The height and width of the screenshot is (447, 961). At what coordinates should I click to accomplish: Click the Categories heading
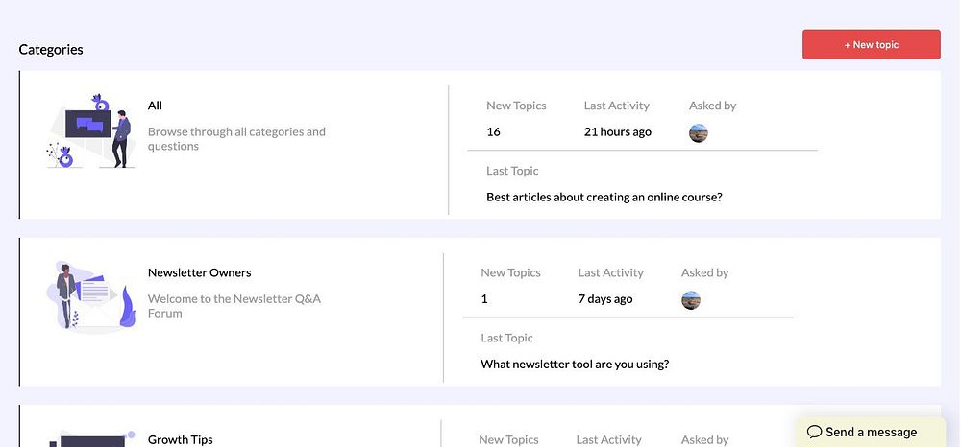pyautogui.click(x=51, y=50)
